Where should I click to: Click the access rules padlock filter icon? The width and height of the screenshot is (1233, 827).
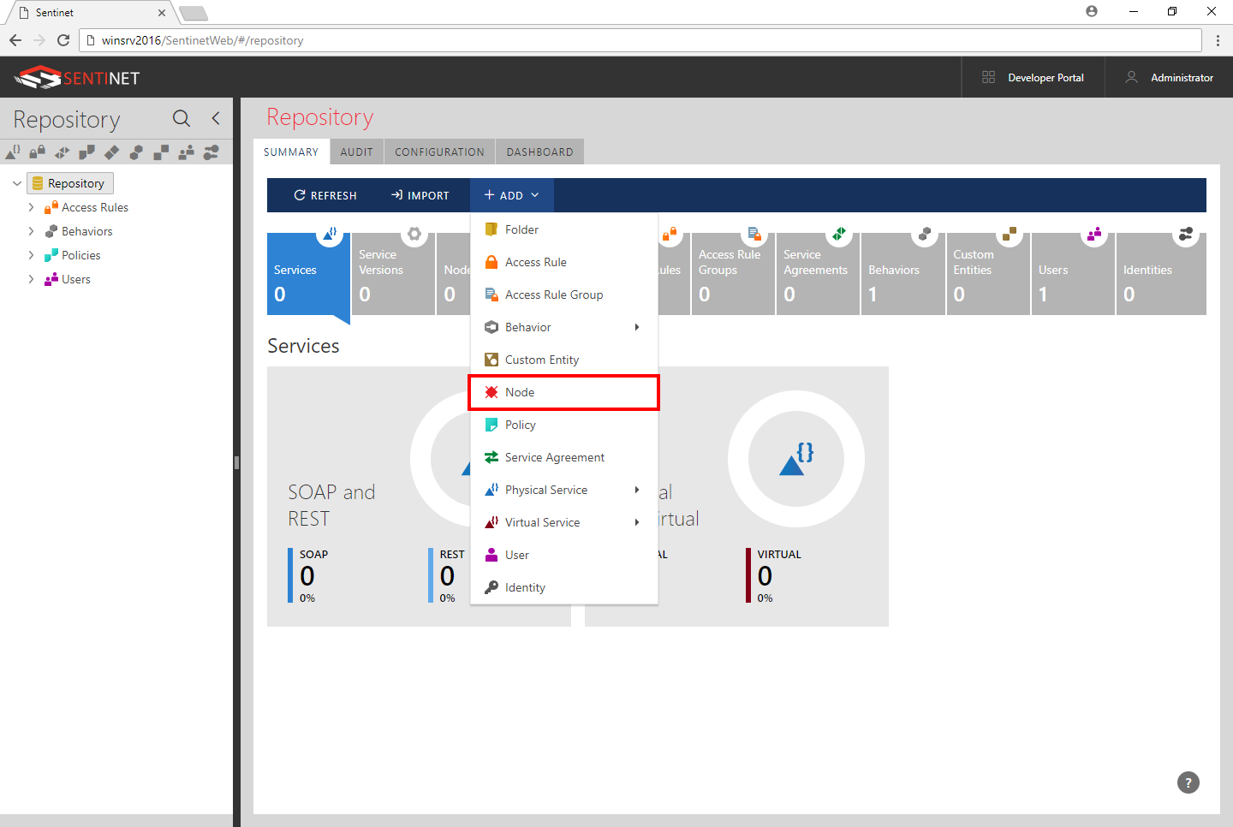[x=38, y=152]
